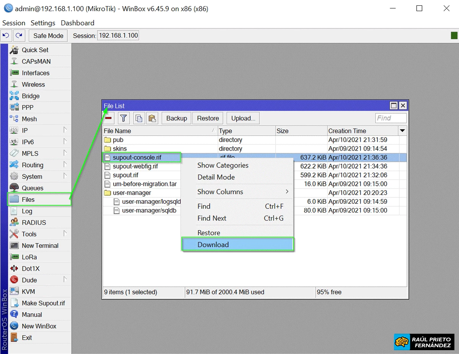Click the Undo arrow icon

point(7,35)
